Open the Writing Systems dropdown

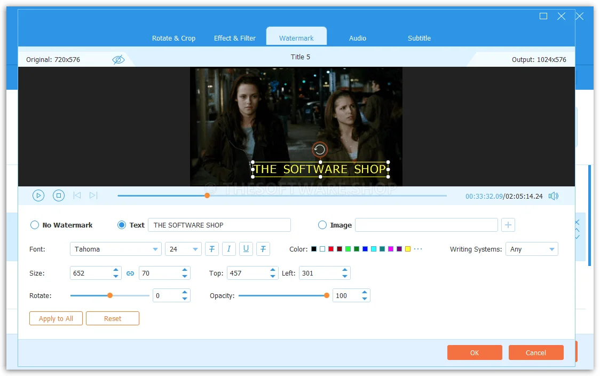tap(532, 249)
